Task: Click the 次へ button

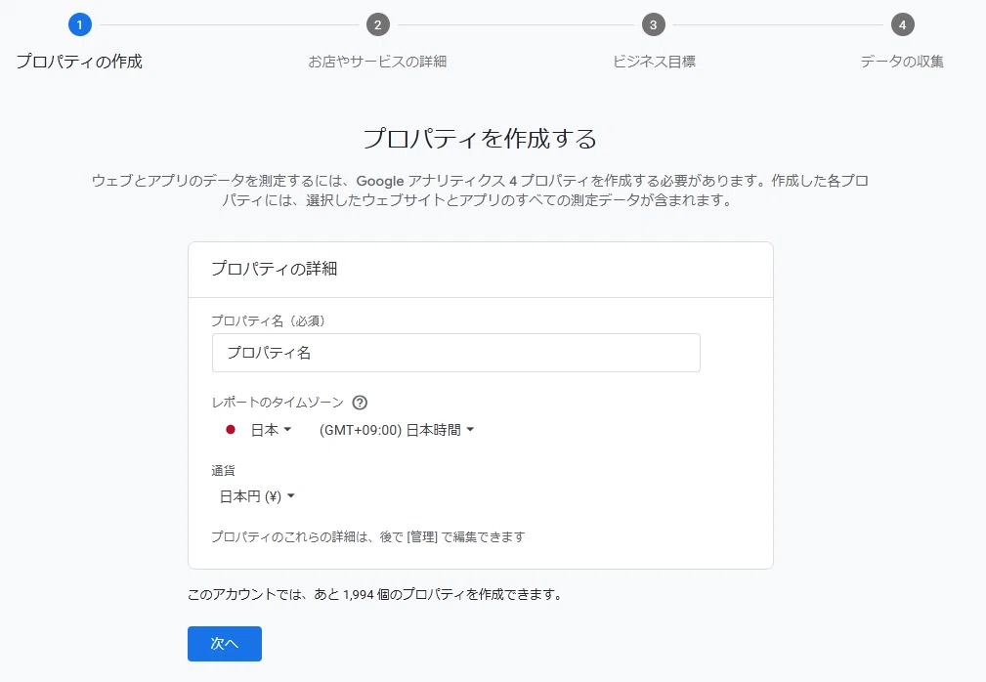Action: 225,644
